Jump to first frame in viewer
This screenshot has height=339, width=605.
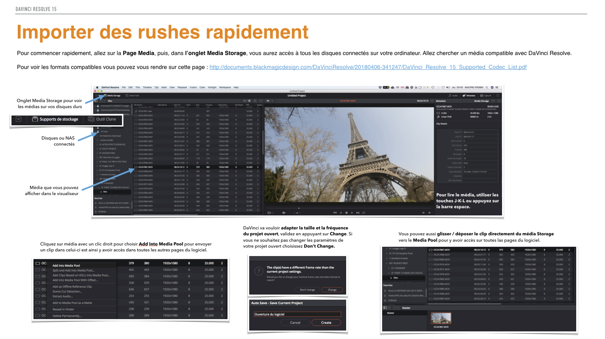tap(335, 212)
